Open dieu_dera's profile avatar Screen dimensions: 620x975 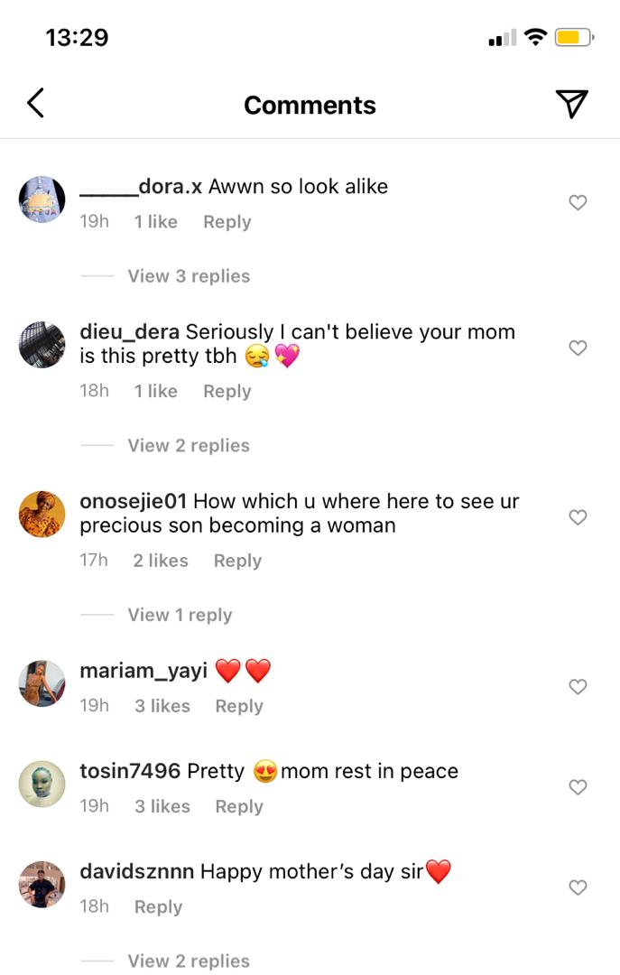(42, 345)
